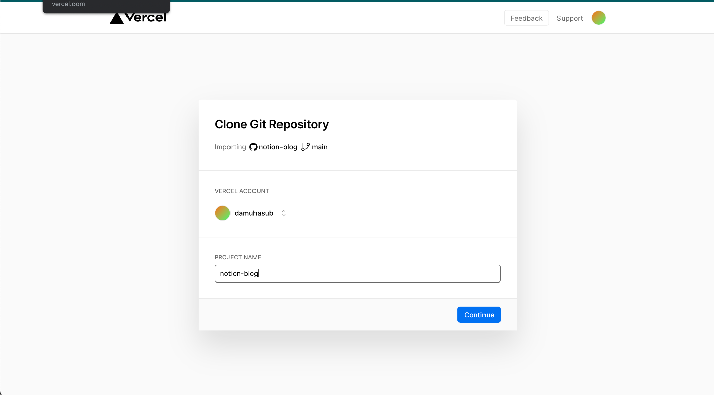Click the vercel.com tooltip label
714x395 pixels.
(x=68, y=4)
